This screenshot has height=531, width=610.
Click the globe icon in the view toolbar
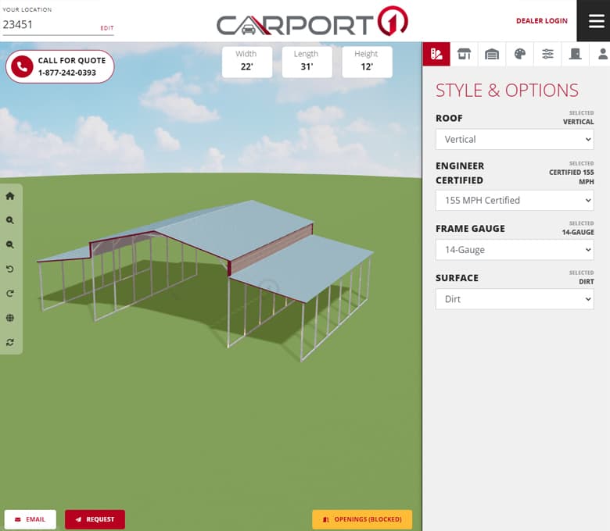point(10,318)
